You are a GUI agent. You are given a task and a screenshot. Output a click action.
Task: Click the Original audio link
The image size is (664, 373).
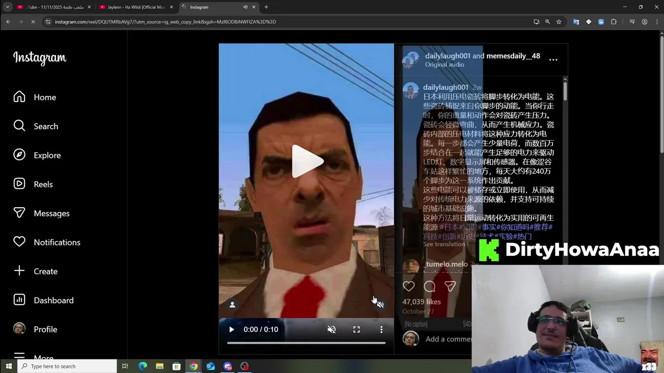tap(445, 65)
